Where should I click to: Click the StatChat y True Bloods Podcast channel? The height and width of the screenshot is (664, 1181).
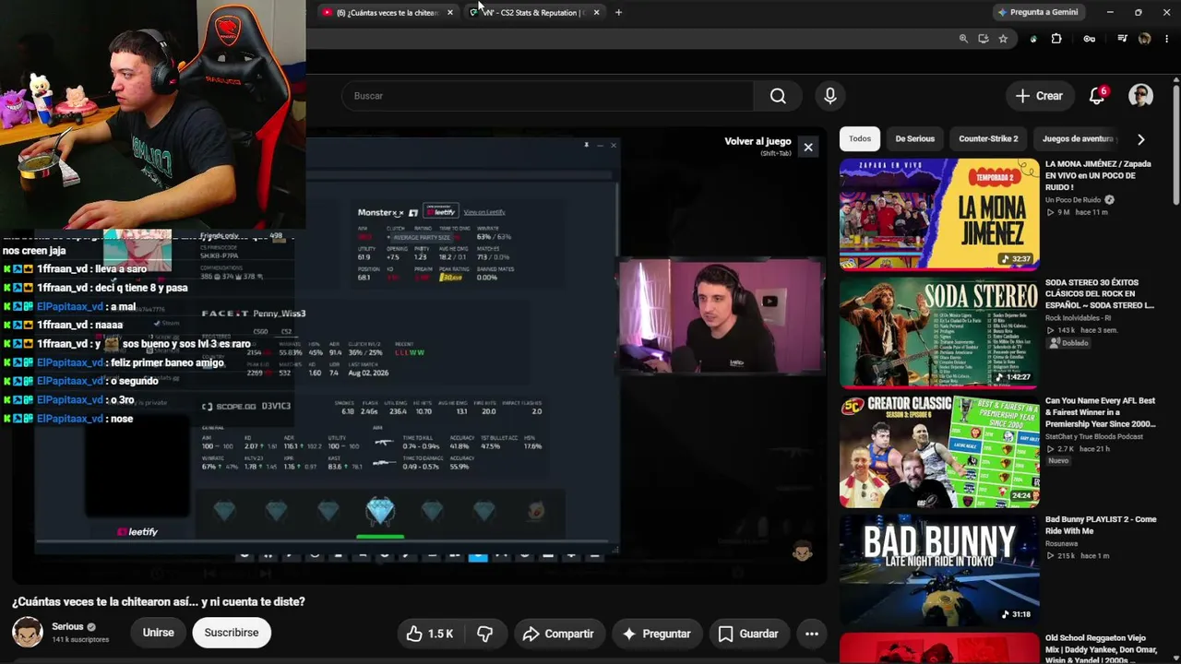pos(1094,436)
